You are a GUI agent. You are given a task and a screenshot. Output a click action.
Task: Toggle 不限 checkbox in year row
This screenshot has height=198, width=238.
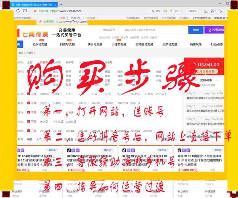(29, 131)
